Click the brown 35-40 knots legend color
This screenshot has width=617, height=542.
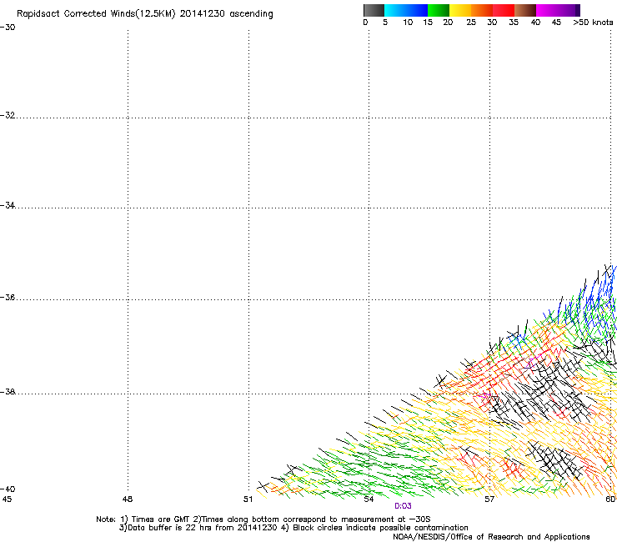(x=525, y=10)
